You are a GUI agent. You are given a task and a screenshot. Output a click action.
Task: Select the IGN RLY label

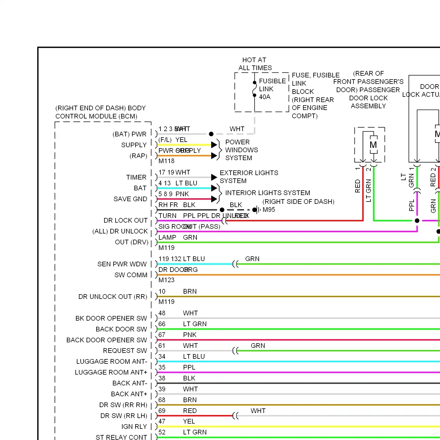click(x=134, y=427)
